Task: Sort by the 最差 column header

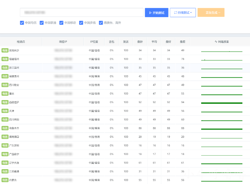Action: tap(183, 42)
